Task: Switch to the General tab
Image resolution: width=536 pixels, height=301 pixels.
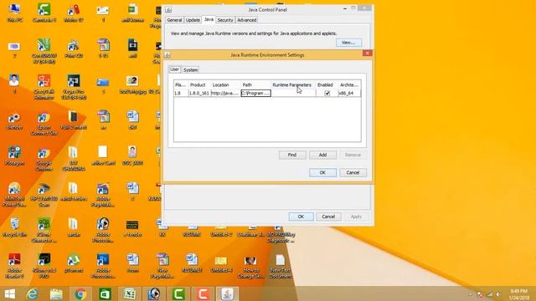Action: (x=174, y=20)
